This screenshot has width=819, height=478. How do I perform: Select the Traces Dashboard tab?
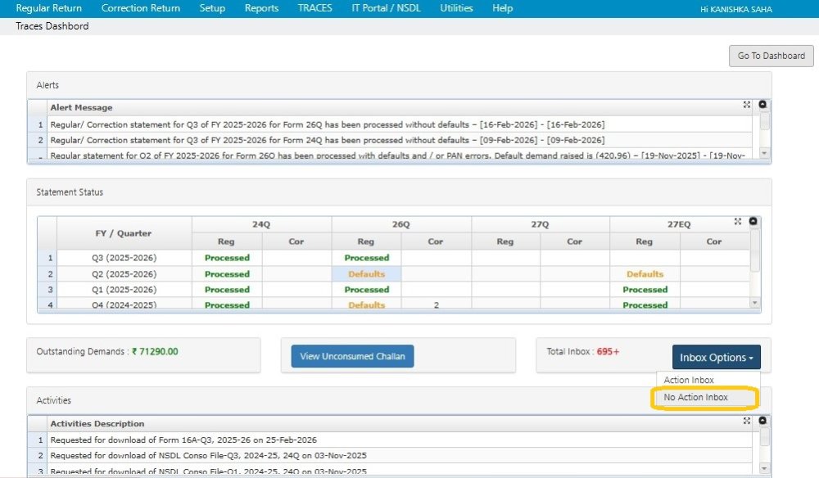pos(52,25)
